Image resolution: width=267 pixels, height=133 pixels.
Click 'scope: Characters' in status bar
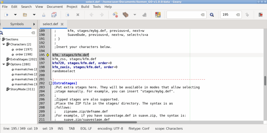point(169,129)
